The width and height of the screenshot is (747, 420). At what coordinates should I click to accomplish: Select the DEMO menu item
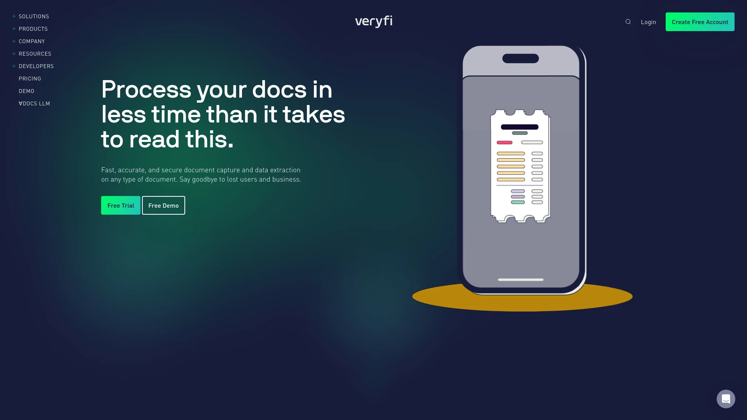[27, 91]
